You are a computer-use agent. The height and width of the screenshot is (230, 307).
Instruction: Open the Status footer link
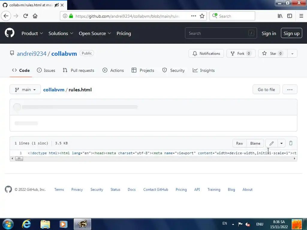115,190
